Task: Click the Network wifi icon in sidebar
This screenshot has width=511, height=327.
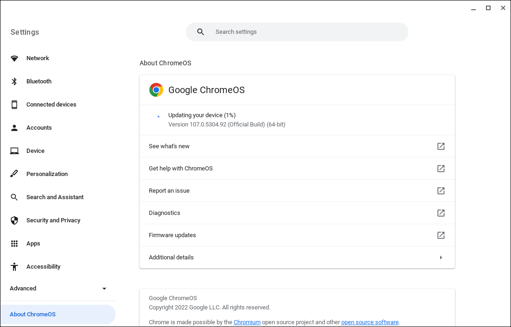Action: (x=14, y=58)
